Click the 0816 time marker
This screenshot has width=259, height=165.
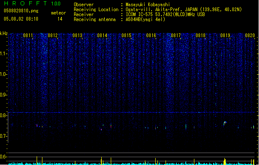(x=151, y=35)
